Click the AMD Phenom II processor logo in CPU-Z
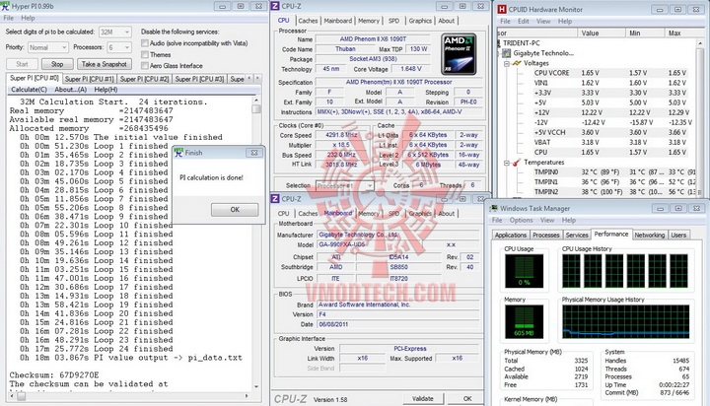Viewport: 710px width, 406px height. (x=459, y=54)
